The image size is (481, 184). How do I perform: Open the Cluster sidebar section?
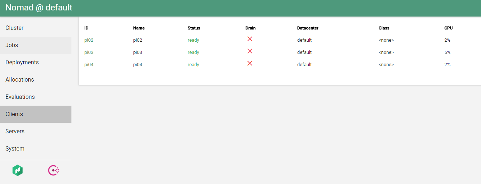tap(36, 28)
